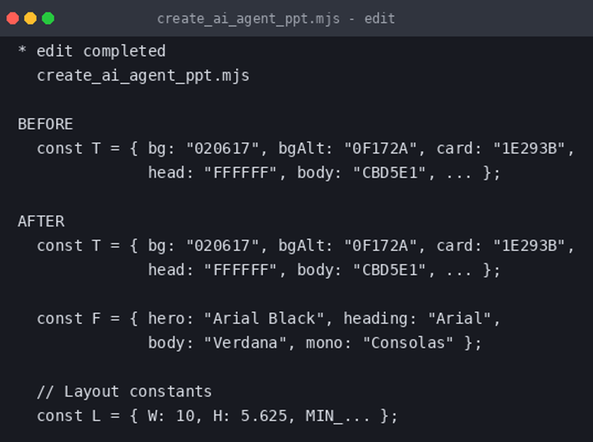Viewport: 593px width, 442px height.
Task: Click the window title create_ai_agent_ppt.mjs - edit
Action: (x=276, y=19)
